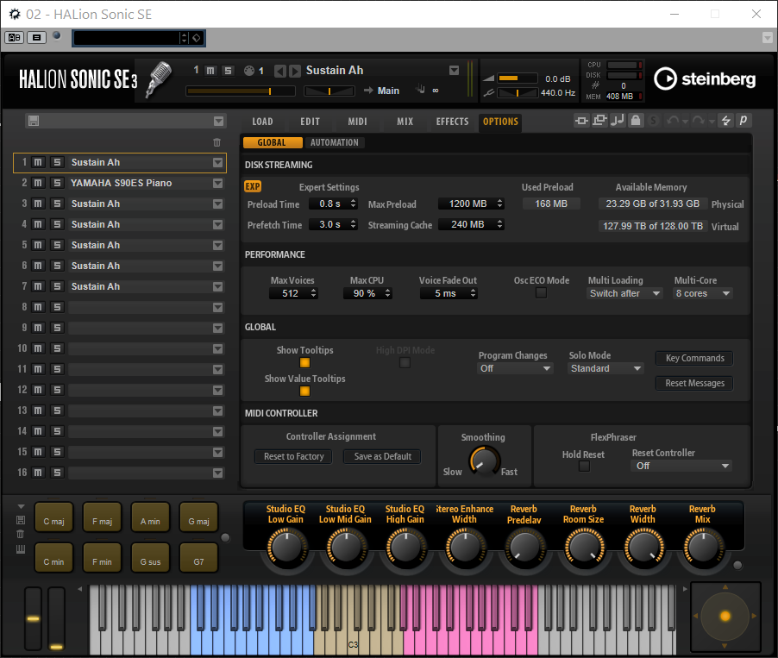Switch to the MIDI tab
778x658 pixels.
[x=357, y=122]
